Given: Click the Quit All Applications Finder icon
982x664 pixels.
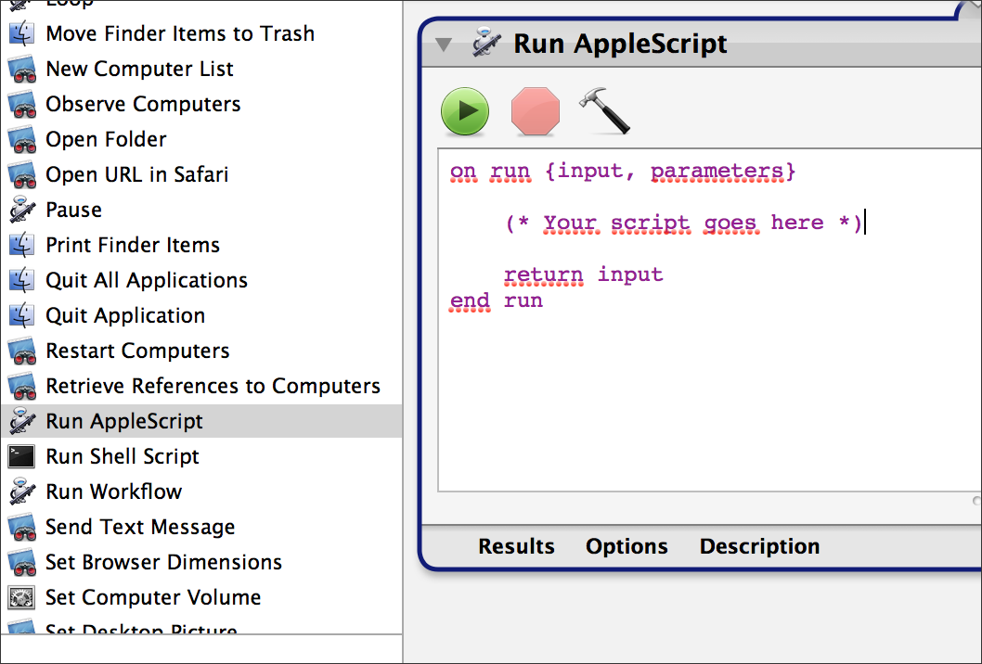Looking at the screenshot, I should pyautogui.click(x=22, y=280).
